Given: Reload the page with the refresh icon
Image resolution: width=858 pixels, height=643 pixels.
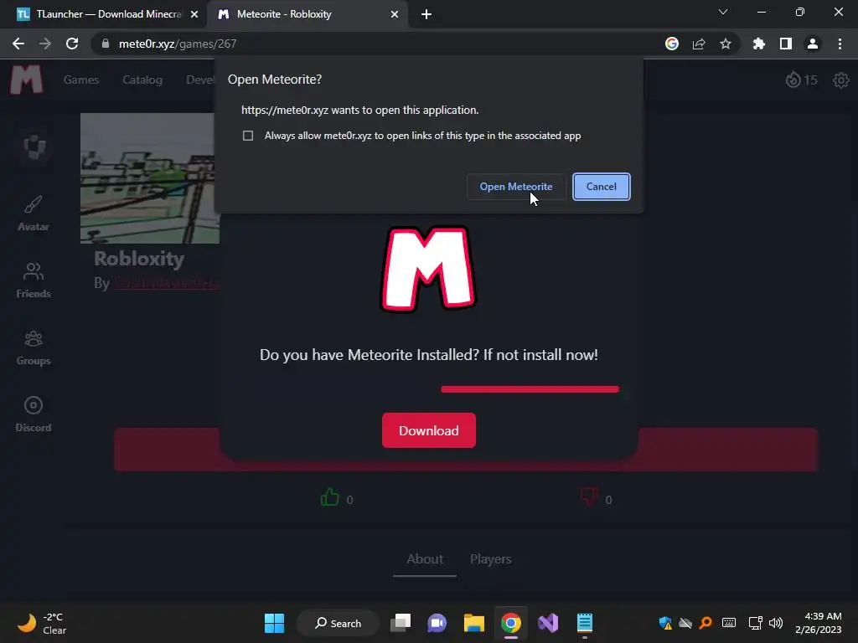Looking at the screenshot, I should (x=72, y=44).
